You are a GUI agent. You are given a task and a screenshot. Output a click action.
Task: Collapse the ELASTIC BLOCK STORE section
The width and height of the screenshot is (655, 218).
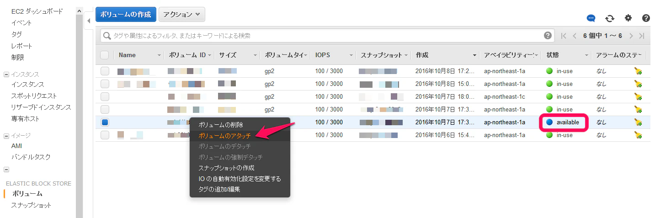click(6, 170)
